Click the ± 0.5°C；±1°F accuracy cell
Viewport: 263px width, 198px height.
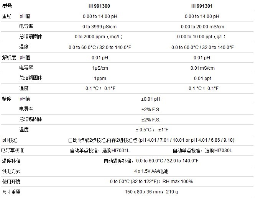152,130
